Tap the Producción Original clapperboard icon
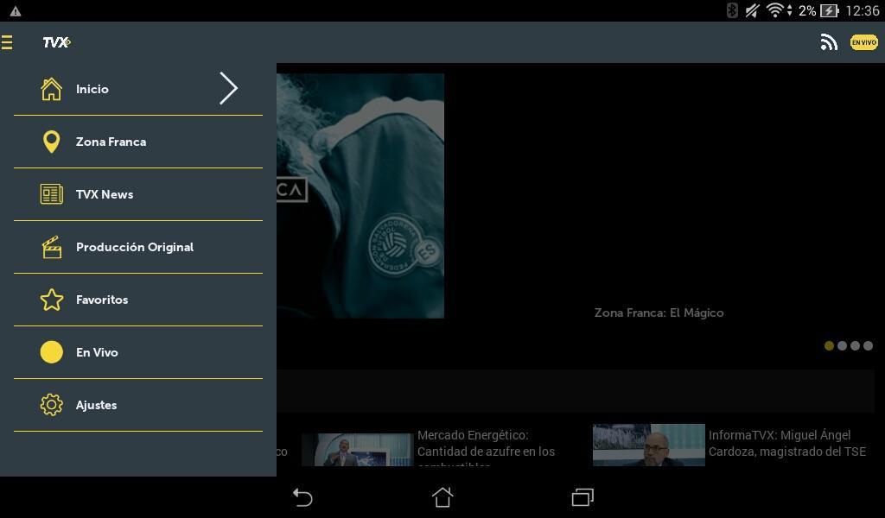Image resolution: width=885 pixels, height=518 pixels. [51, 247]
